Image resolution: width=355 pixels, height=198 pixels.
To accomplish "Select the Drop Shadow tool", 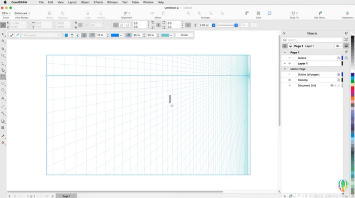I will [x=3, y=121].
